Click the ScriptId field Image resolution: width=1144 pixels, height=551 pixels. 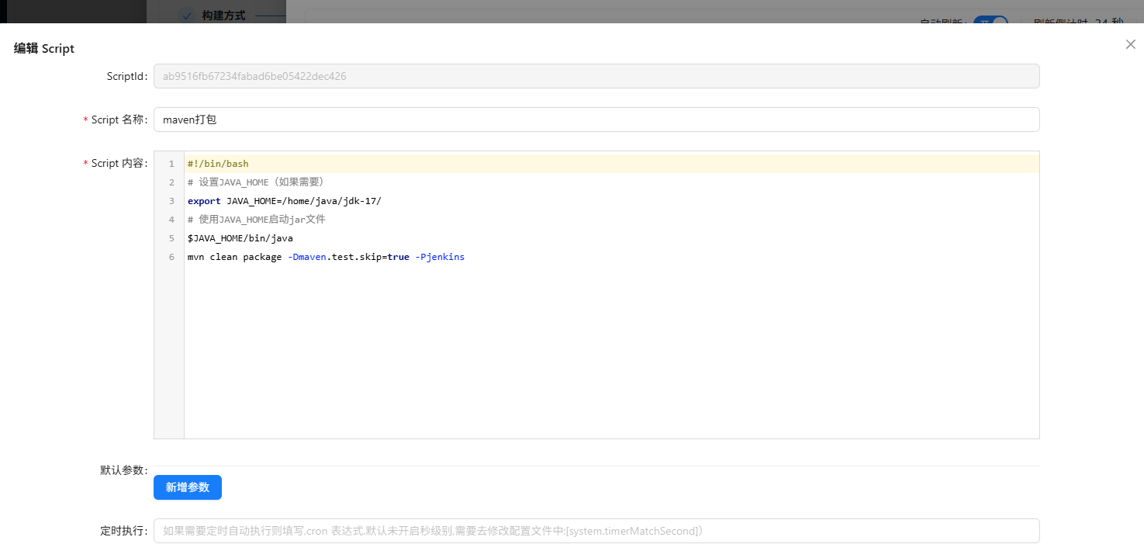click(x=596, y=76)
